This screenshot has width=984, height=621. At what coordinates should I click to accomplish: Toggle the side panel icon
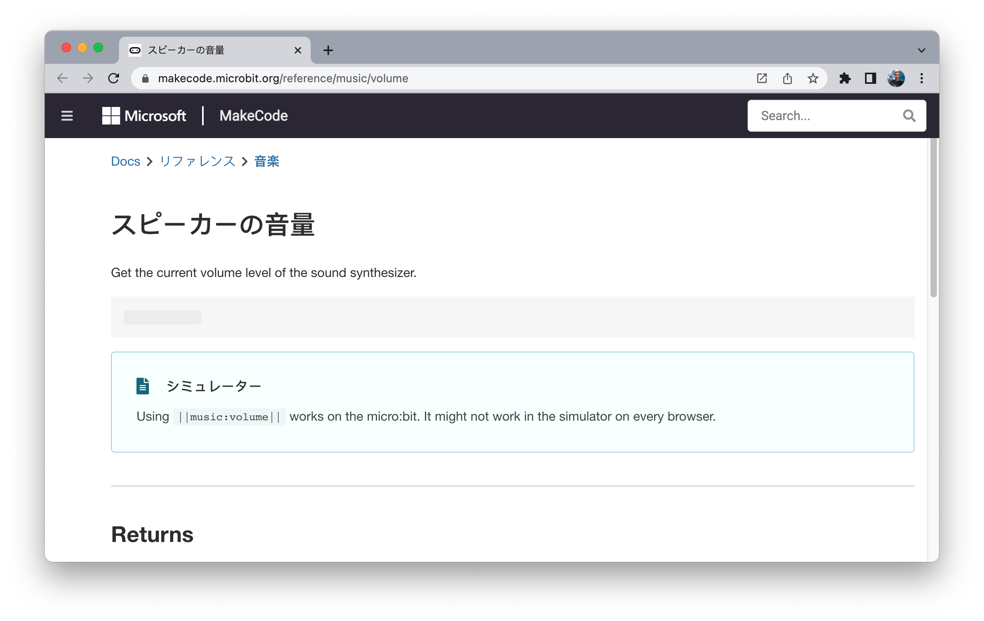click(x=871, y=78)
